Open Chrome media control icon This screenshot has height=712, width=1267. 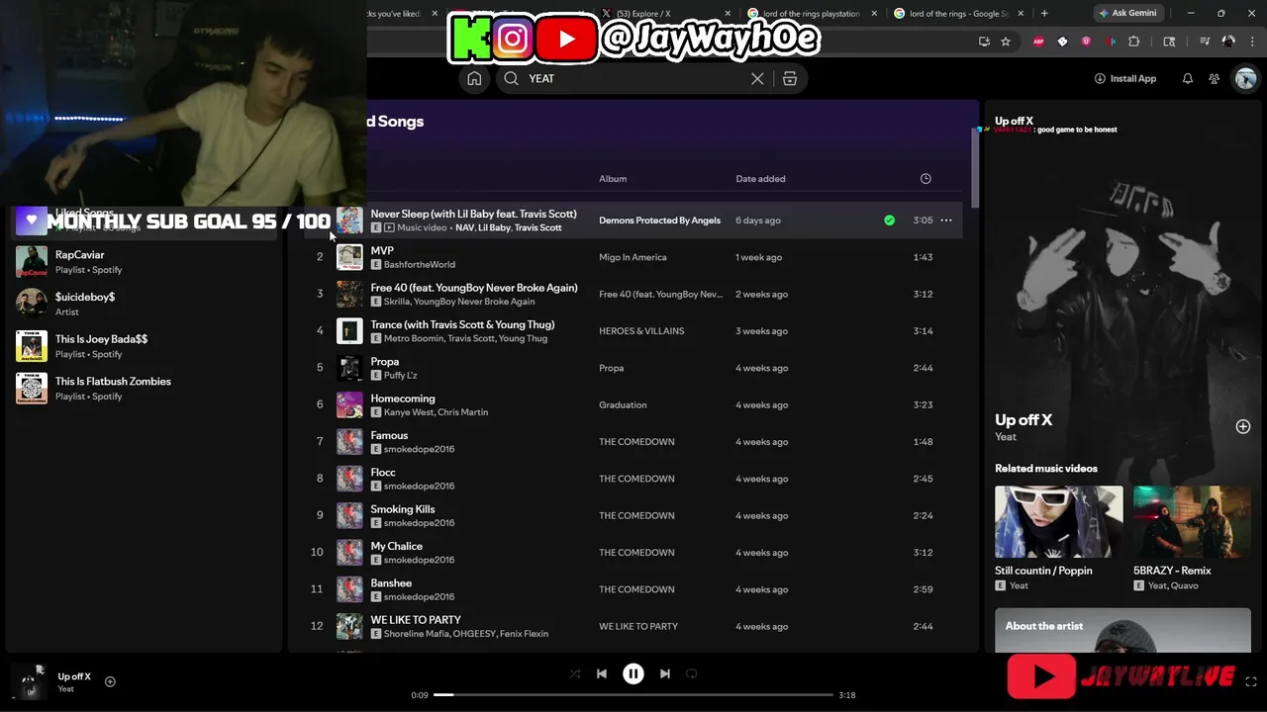[x=1205, y=42]
